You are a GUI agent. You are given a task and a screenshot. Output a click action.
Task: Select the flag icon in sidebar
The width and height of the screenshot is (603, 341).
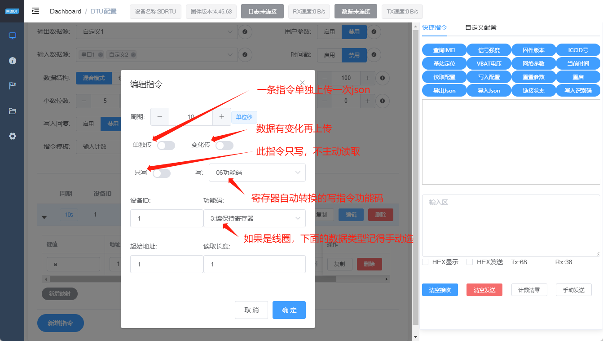coord(12,85)
